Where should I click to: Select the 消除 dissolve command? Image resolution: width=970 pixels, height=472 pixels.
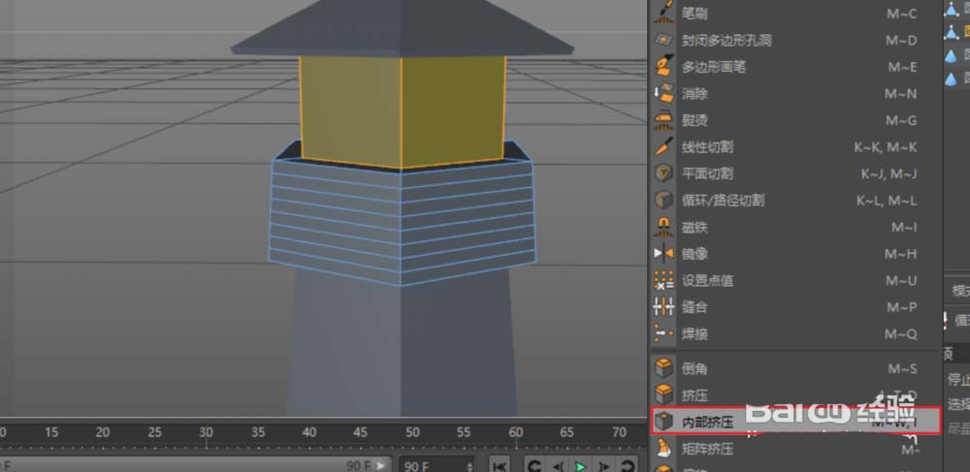pyautogui.click(x=795, y=93)
